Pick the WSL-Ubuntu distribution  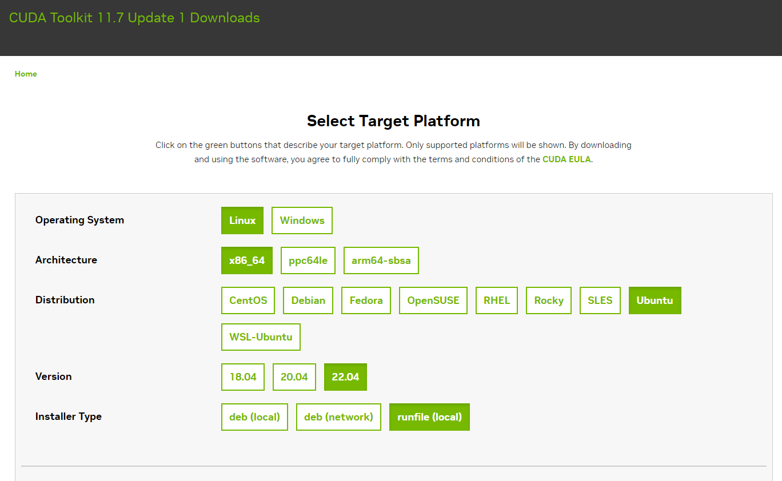point(261,337)
